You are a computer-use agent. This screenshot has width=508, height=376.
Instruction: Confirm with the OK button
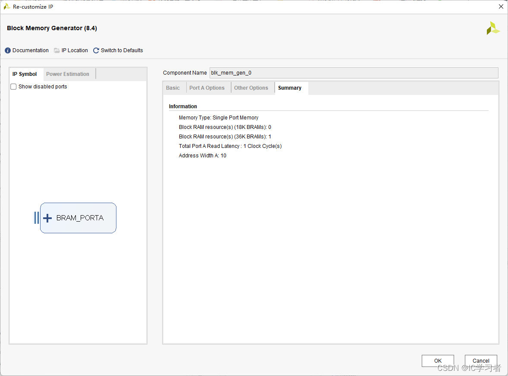tap(438, 361)
